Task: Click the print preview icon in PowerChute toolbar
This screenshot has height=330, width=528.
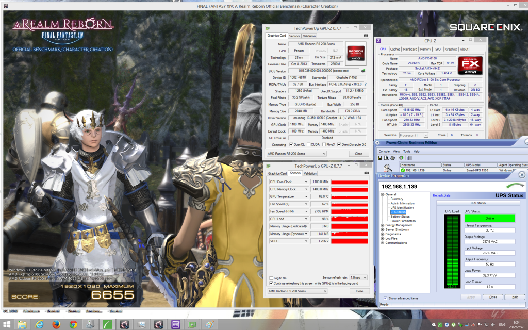Action: coord(386,158)
